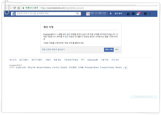Open the 고객 센터 footer link
This screenshot has height=115, width=161.
click(x=115, y=60)
